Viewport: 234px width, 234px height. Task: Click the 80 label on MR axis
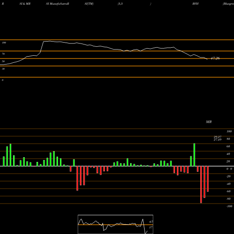228,139
